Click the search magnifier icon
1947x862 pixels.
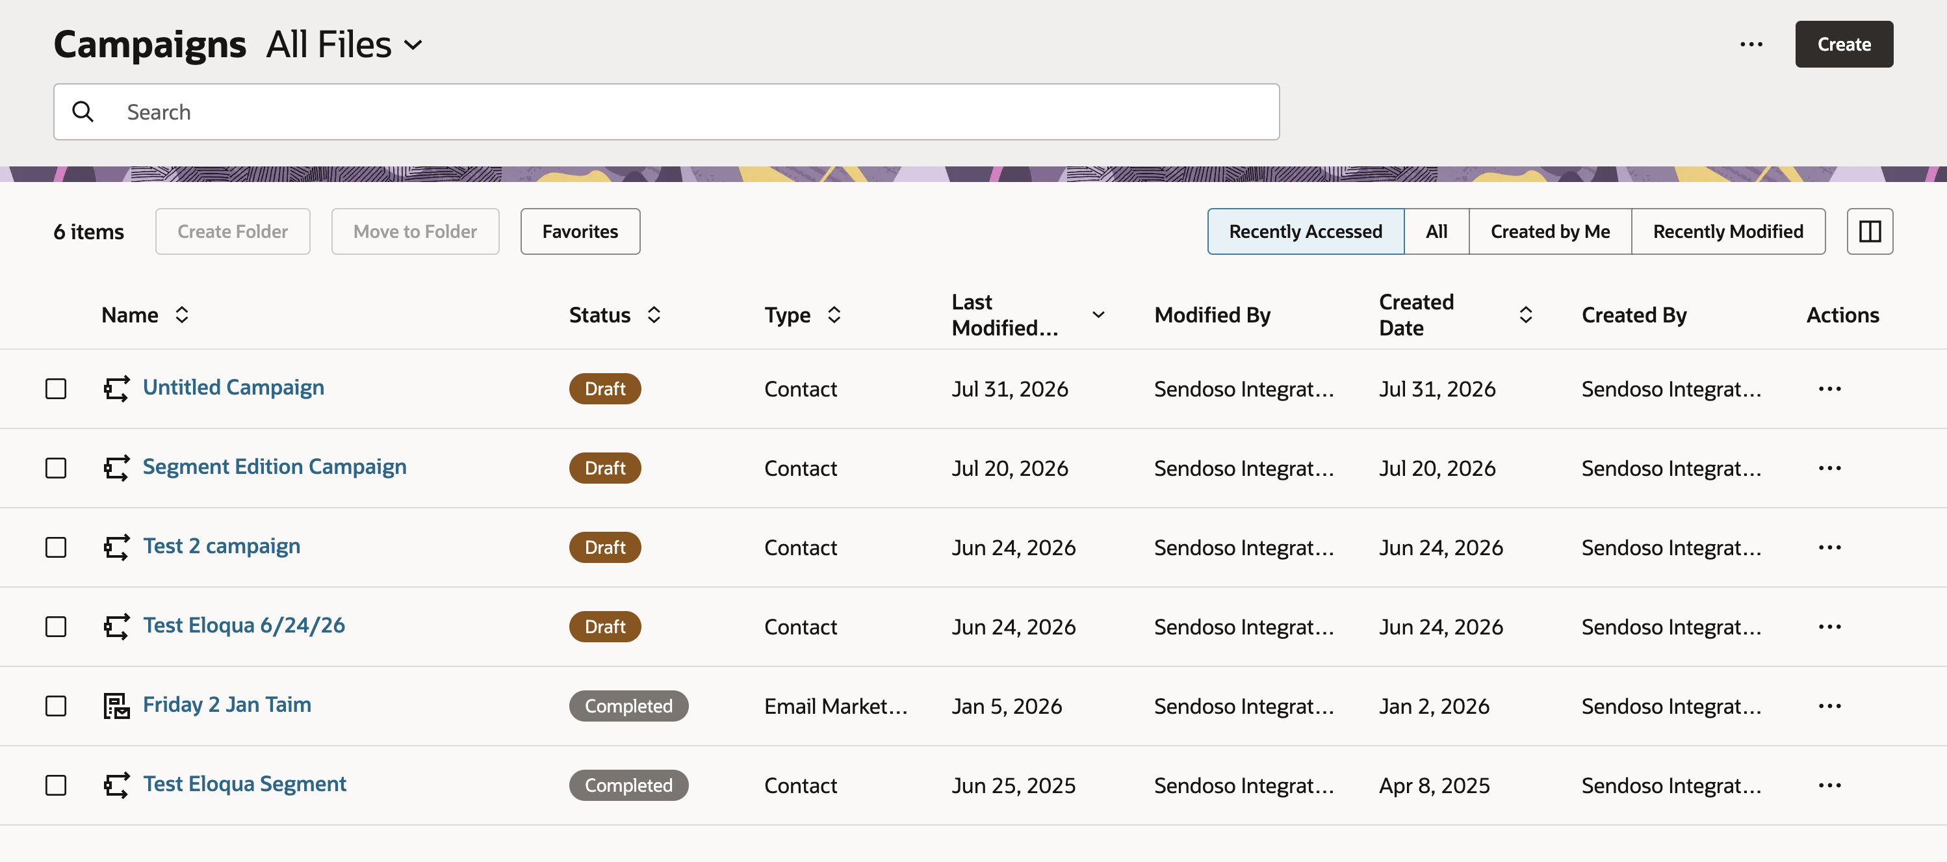pyautogui.click(x=83, y=112)
